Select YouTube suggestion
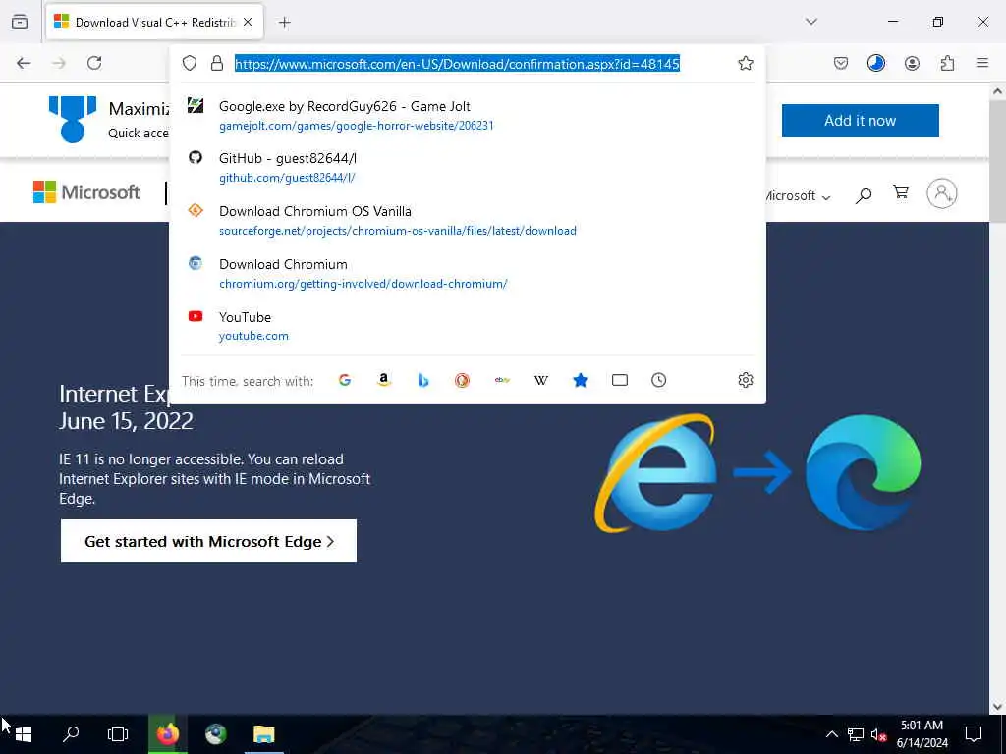 click(x=468, y=326)
